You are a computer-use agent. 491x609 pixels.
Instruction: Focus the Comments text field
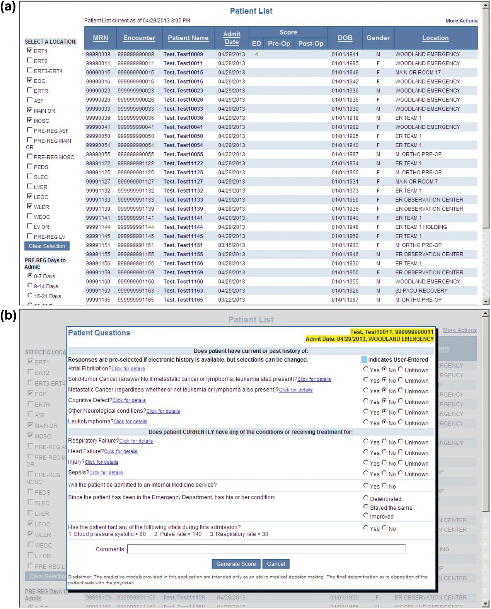pyautogui.click(x=266, y=549)
